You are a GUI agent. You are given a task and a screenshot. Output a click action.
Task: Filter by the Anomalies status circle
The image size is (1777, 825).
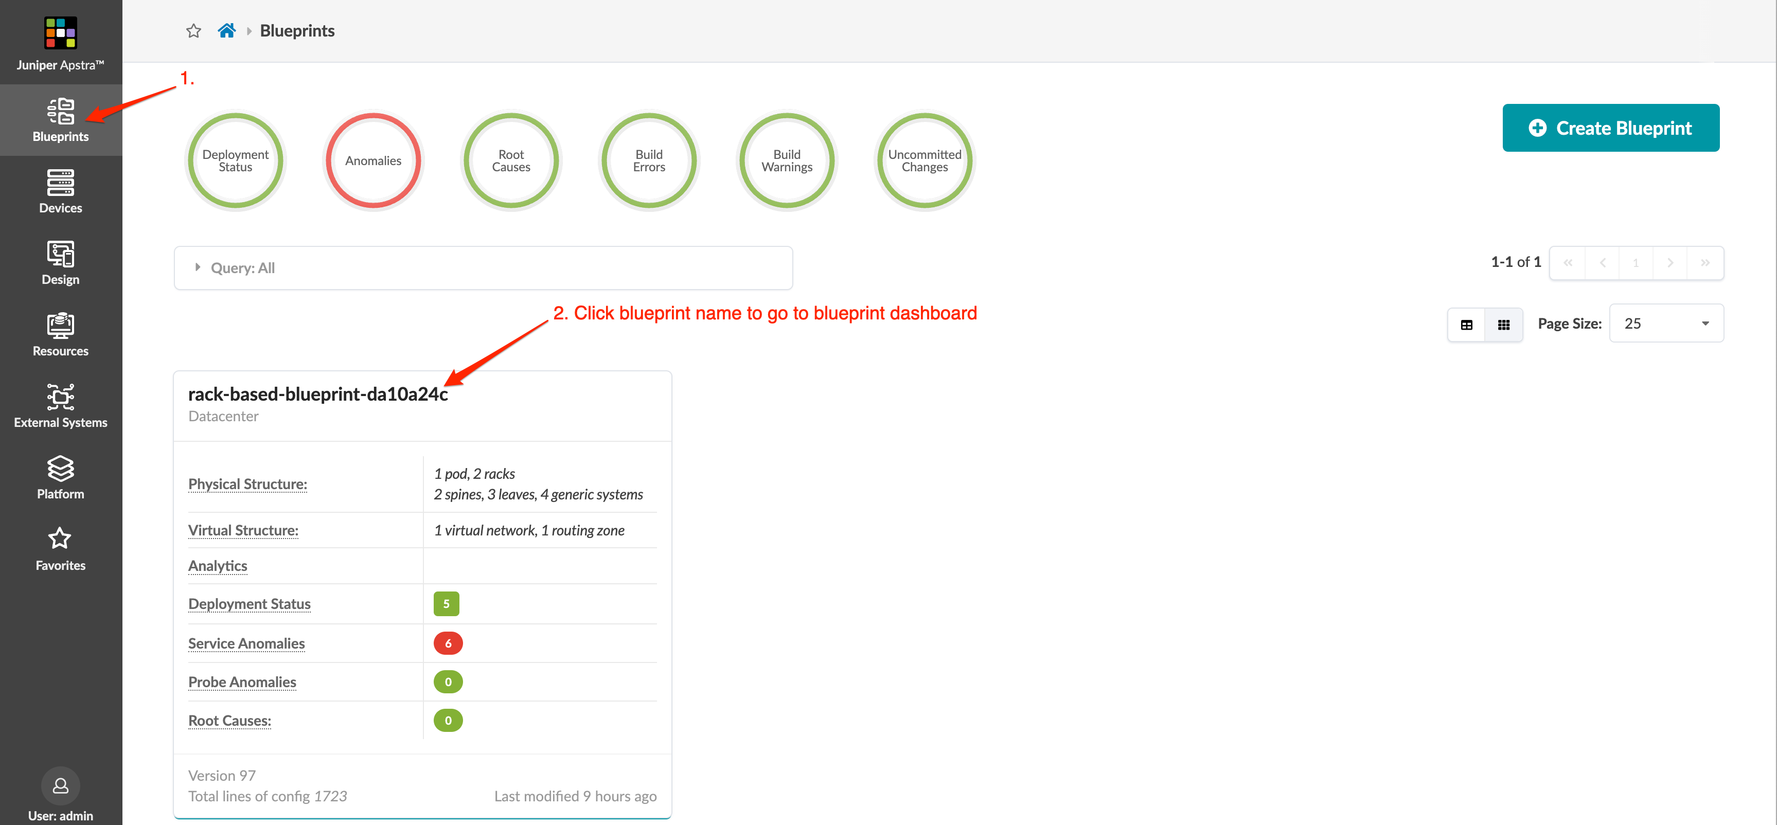pos(372,160)
